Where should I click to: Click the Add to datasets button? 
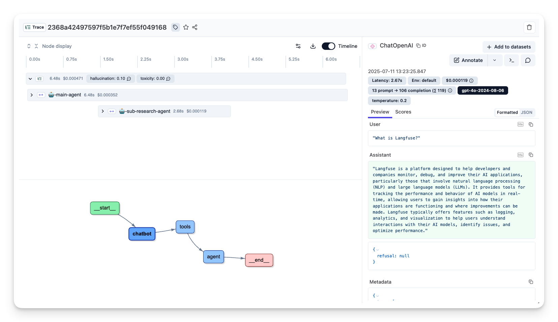point(508,47)
